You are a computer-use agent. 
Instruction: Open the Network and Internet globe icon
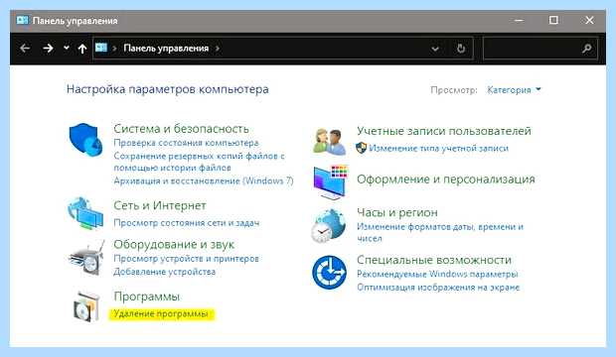click(85, 213)
